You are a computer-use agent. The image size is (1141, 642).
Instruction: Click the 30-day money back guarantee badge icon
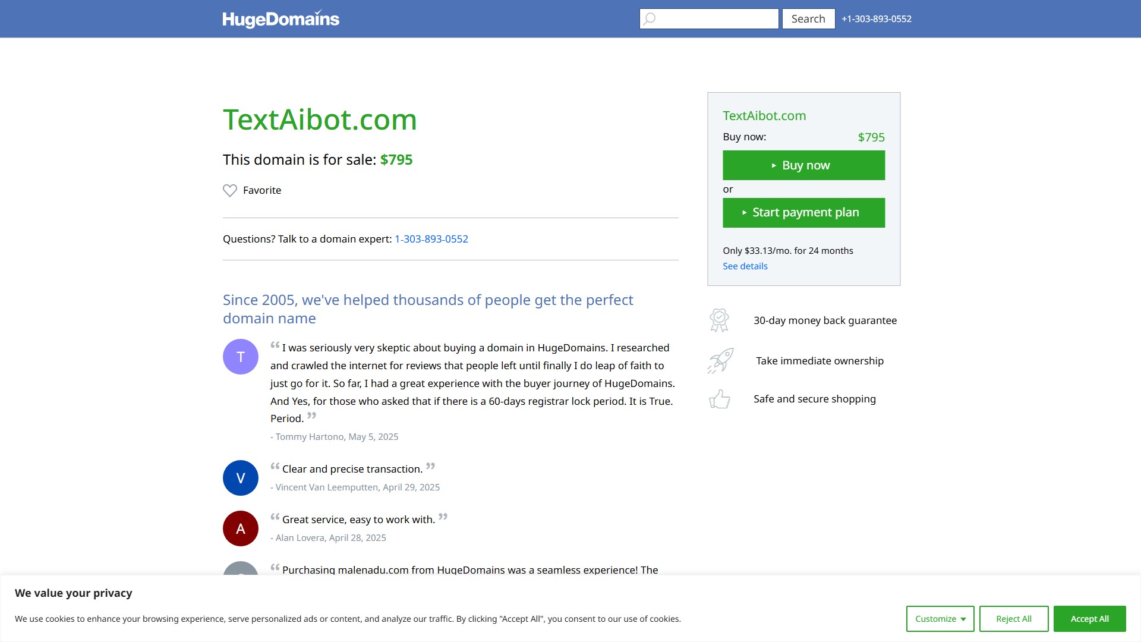tap(719, 320)
